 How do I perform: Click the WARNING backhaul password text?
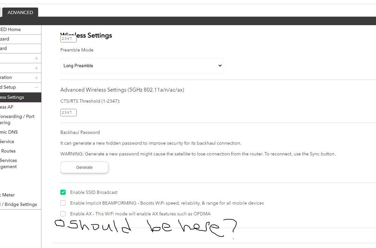pos(198,154)
